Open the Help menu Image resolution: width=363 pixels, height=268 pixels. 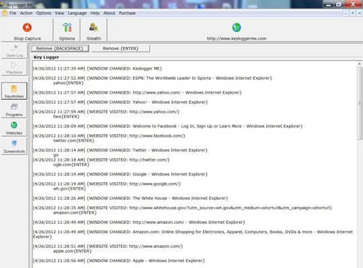pos(95,13)
